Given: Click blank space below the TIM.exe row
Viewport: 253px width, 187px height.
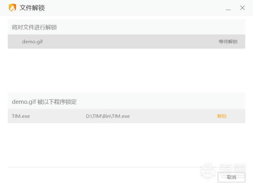Looking at the screenshot, I should [126, 145].
